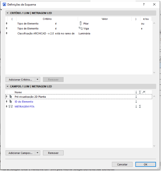The height and width of the screenshot is (171, 161).
Task: Click the sigma column header icon
Action: [140, 92]
